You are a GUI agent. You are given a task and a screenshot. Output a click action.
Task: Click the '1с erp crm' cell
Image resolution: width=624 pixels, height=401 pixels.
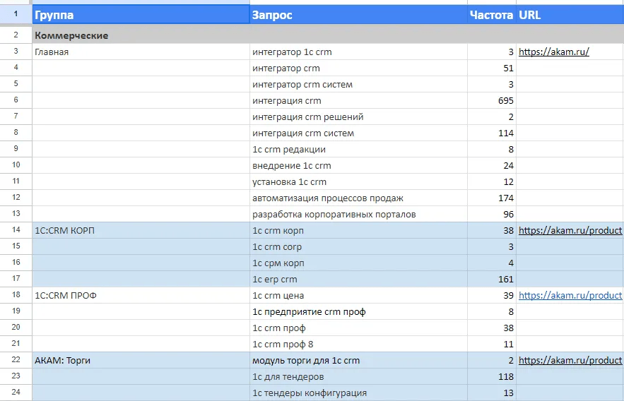coord(358,280)
